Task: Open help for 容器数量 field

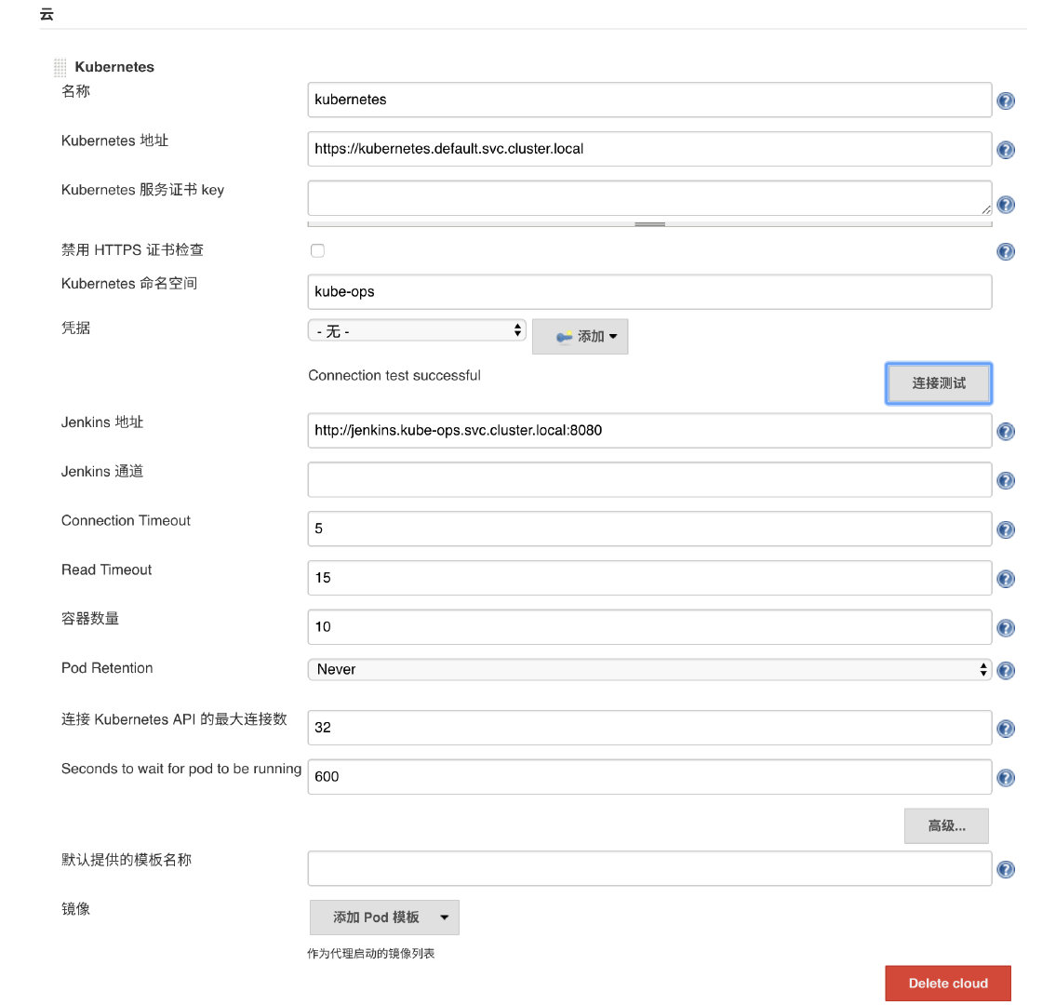Action: [1006, 627]
